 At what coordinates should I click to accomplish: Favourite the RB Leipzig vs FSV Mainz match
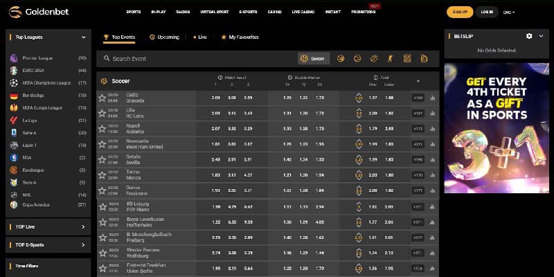102,206
